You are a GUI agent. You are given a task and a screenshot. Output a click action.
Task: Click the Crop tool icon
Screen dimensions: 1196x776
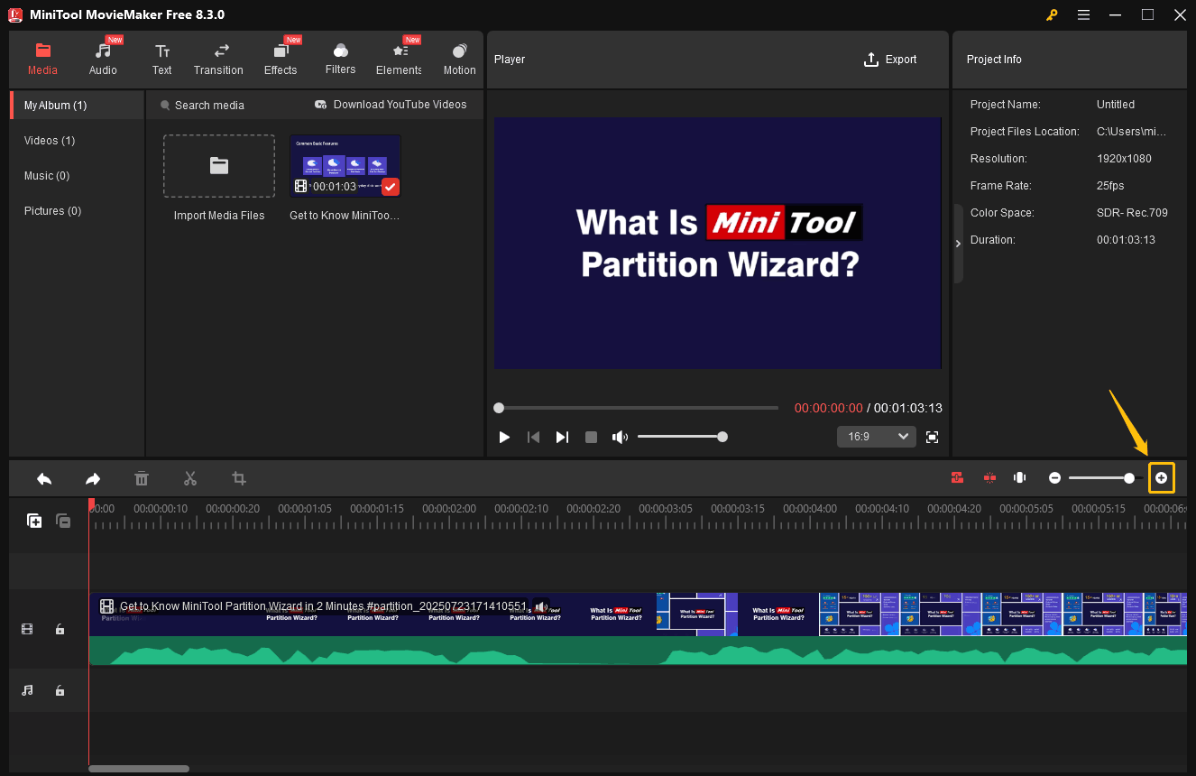coord(239,478)
